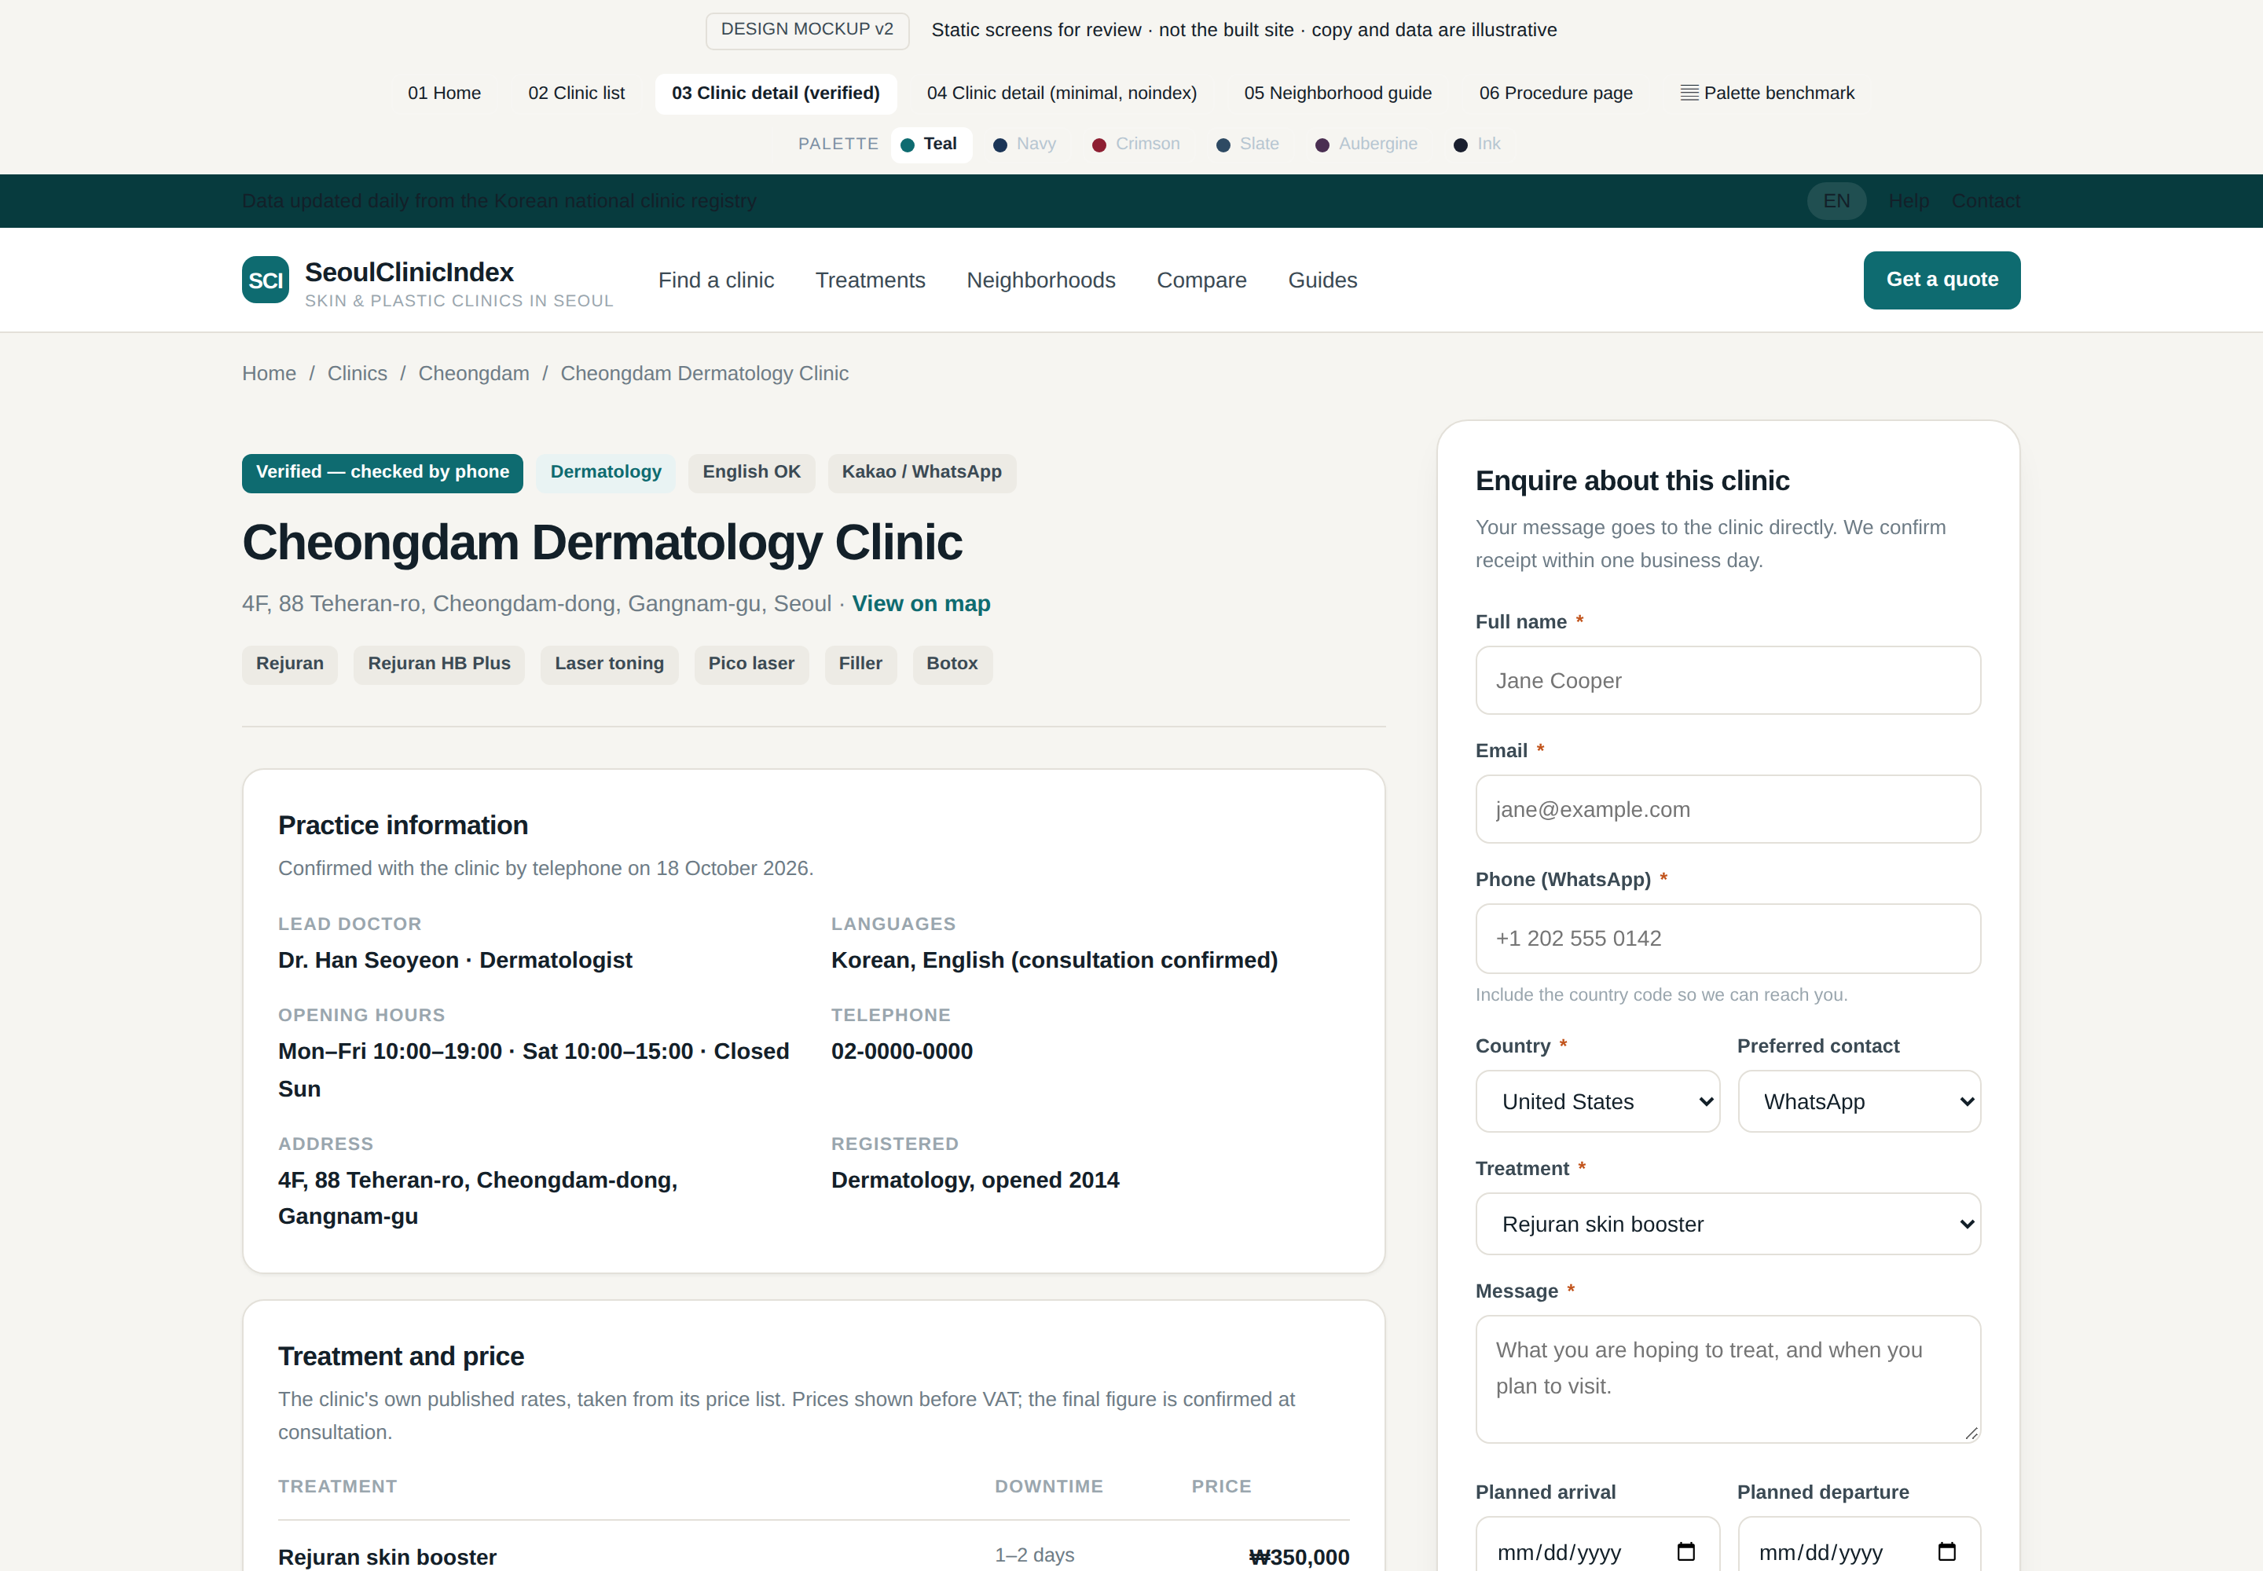Pick the Aubergine palette

click(1367, 145)
